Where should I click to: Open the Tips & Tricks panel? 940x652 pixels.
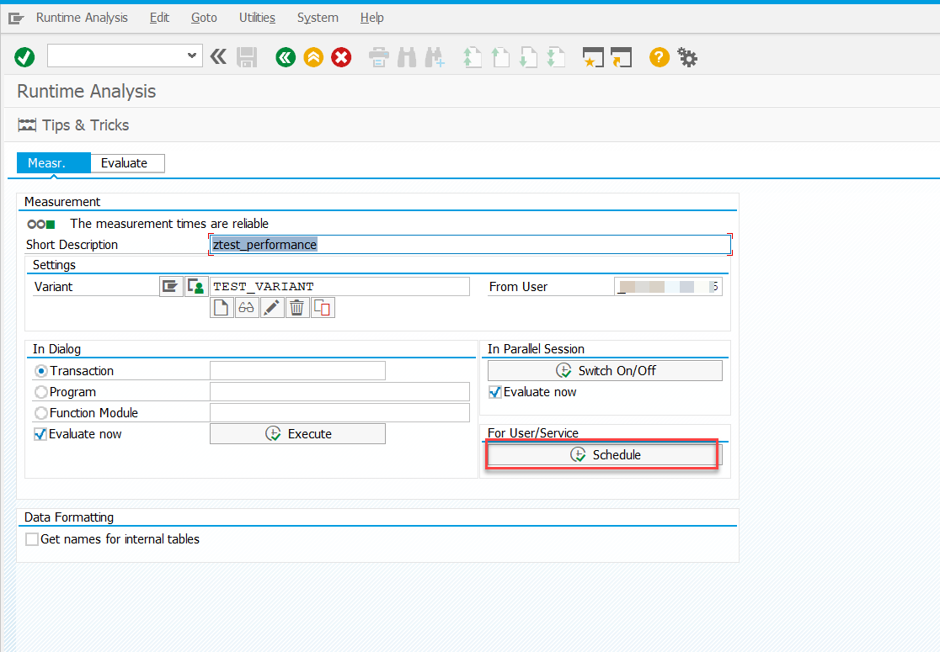pyautogui.click(x=84, y=125)
